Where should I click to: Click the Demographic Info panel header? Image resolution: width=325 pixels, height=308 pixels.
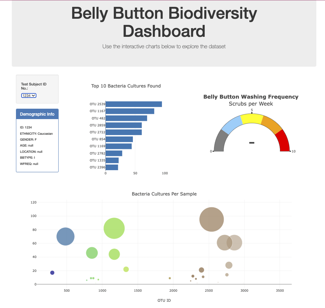click(37, 114)
